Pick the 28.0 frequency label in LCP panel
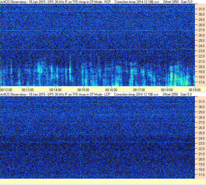The width and height of the screenshot is (206, 185). (202, 117)
